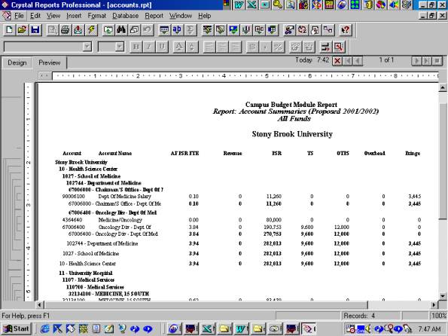The image size is (448, 336).
Task: Open the File menu
Action: point(19,16)
